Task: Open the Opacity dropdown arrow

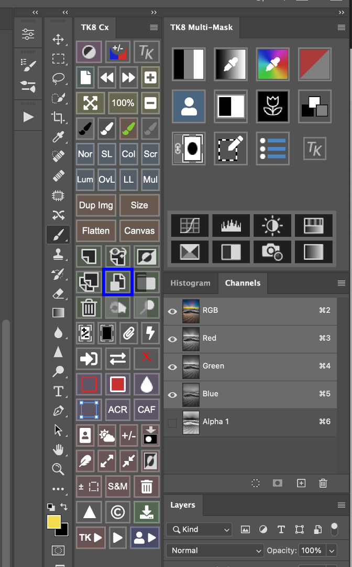Action: pos(332,551)
